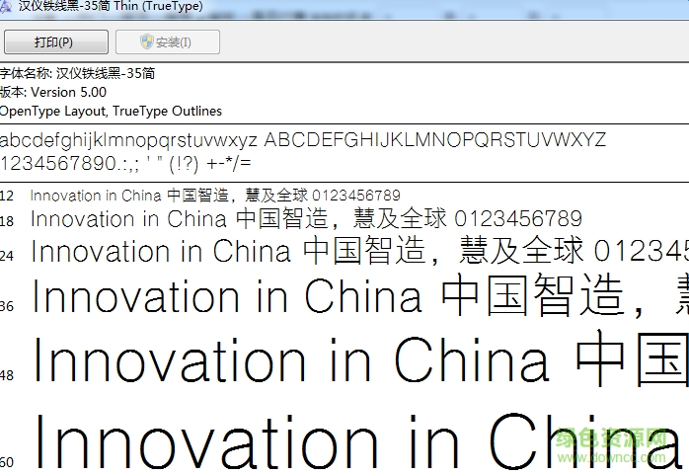Click the size label 48
The height and width of the screenshot is (476, 689).
pos(7,375)
